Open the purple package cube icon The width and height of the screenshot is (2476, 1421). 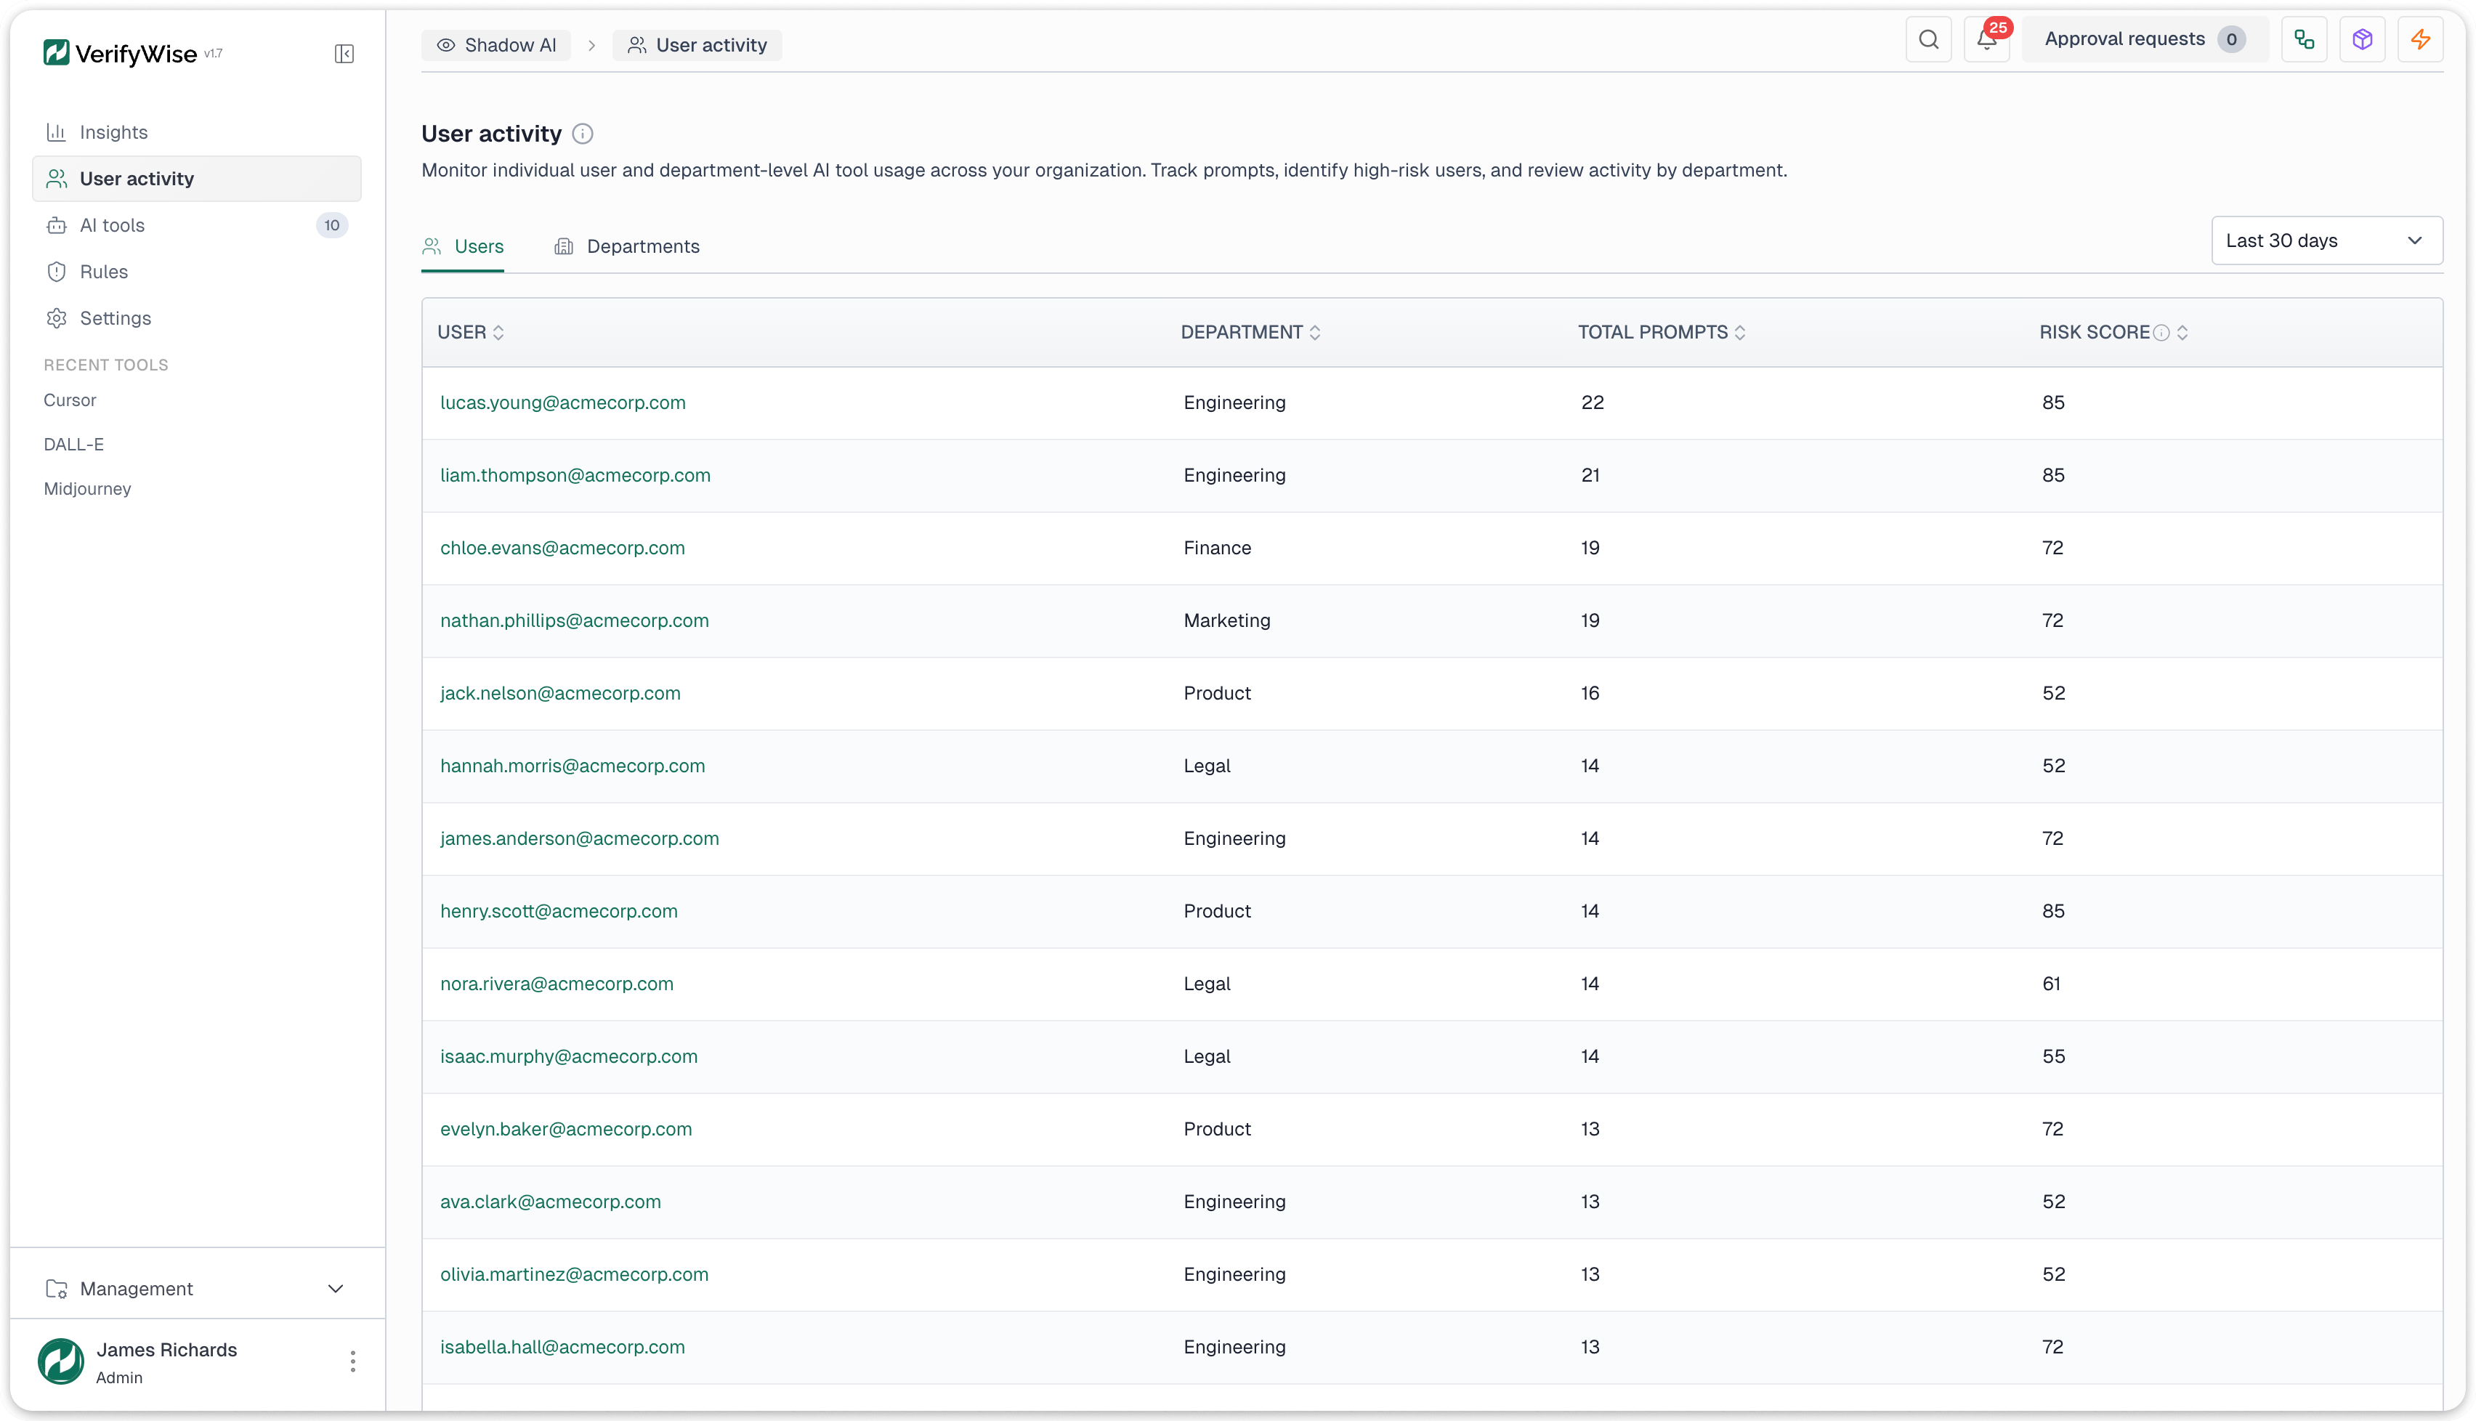[2362, 39]
